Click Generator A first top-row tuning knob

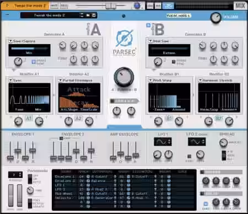[x=62, y=45]
